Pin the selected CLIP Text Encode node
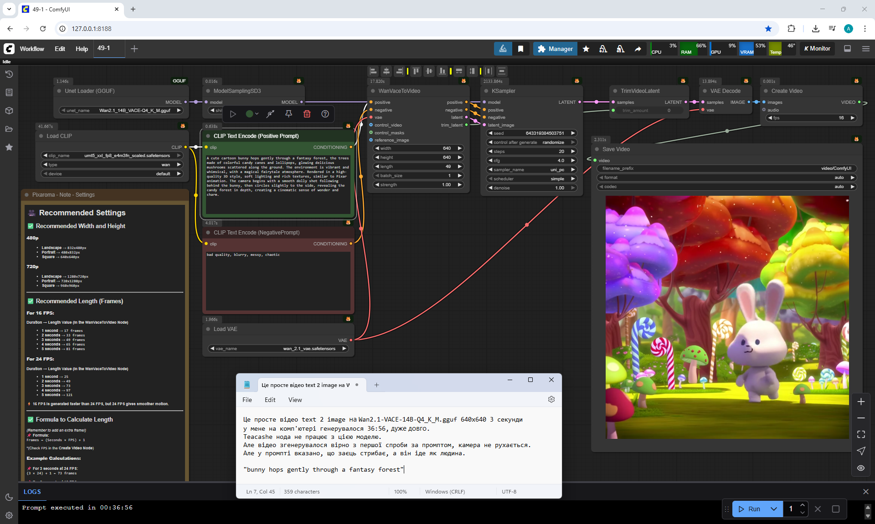Viewport: 875px width, 524px height. [288, 114]
